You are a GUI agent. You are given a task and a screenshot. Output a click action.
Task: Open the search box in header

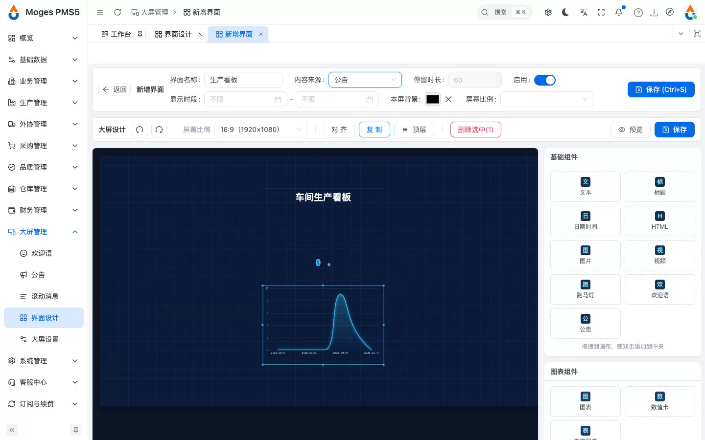point(504,12)
